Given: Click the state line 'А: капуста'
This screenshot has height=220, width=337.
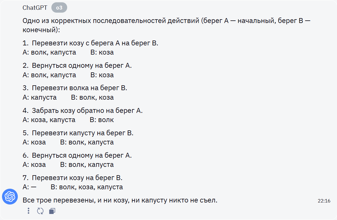Looking at the screenshot, I should [x=40, y=97].
